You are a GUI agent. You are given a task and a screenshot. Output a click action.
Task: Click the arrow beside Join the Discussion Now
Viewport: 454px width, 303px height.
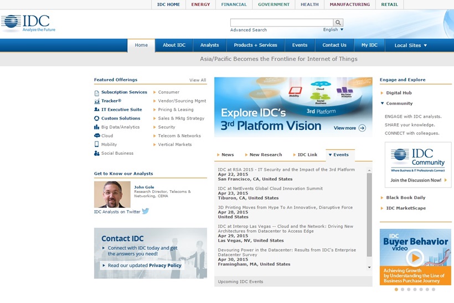pos(446,180)
